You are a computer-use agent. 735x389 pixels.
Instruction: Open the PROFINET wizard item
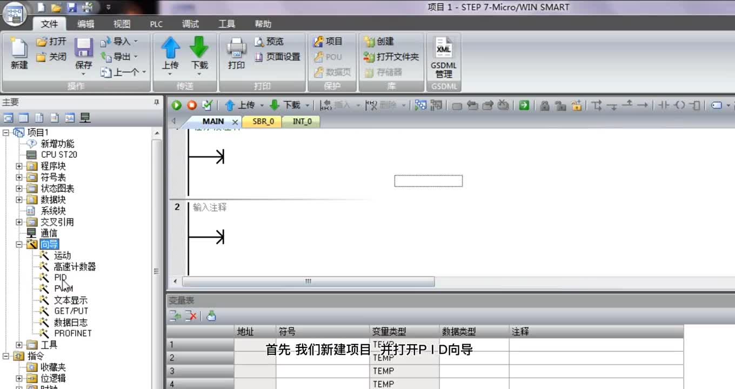[x=73, y=333]
